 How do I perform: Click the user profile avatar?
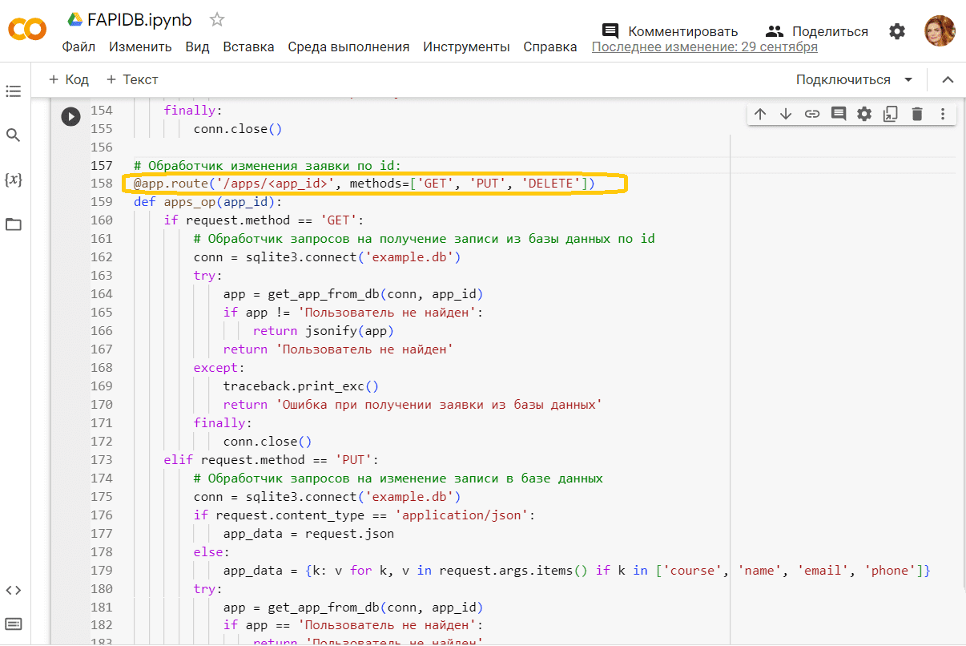pyautogui.click(x=940, y=31)
